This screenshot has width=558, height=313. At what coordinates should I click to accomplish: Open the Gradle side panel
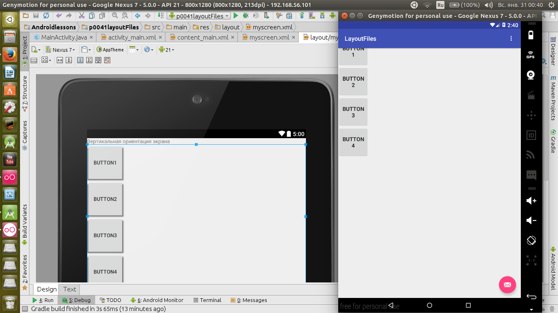[553, 141]
